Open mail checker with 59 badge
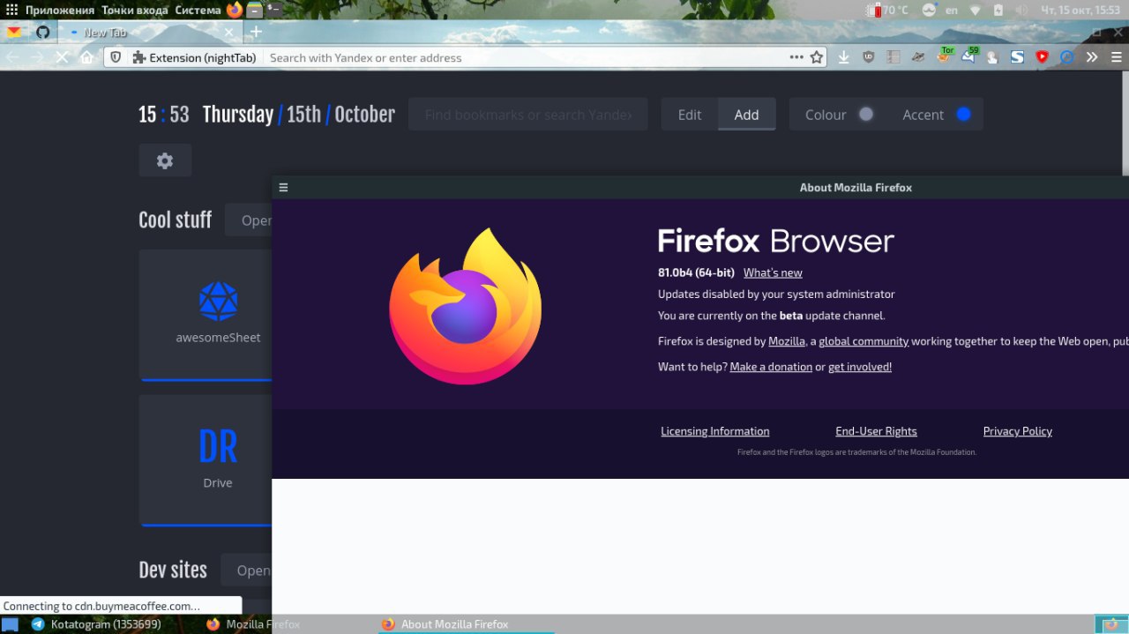This screenshot has height=634, width=1129. [x=969, y=56]
